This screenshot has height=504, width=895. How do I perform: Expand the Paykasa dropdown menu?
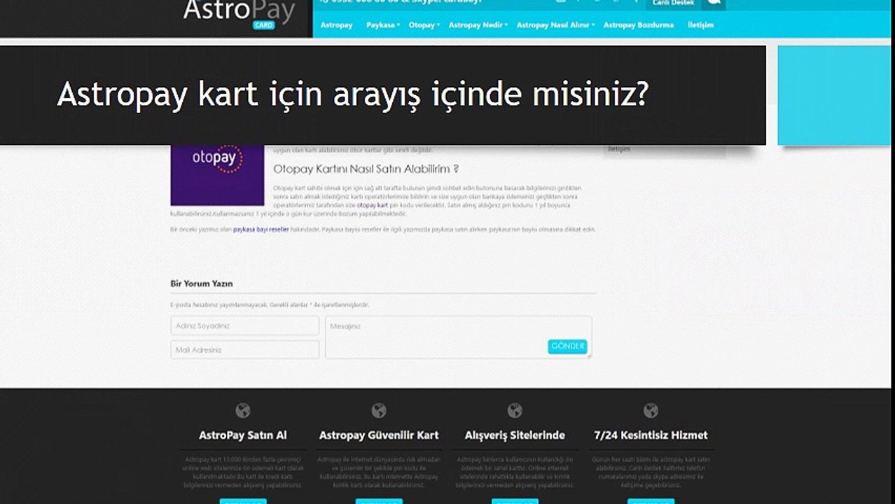pyautogui.click(x=382, y=25)
